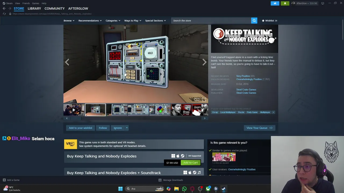Open Copilot from the taskbar
This screenshot has height=193, width=344.
169,189
